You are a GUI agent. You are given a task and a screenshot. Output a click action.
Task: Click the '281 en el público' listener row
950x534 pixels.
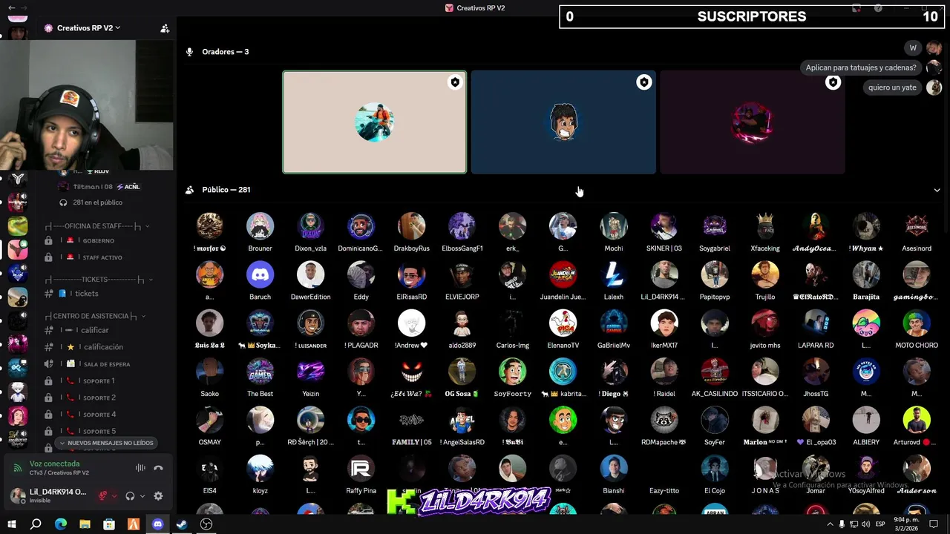click(91, 202)
